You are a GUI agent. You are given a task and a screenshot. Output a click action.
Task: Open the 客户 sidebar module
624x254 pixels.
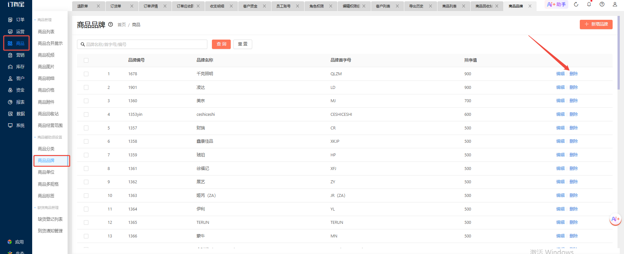click(16, 79)
